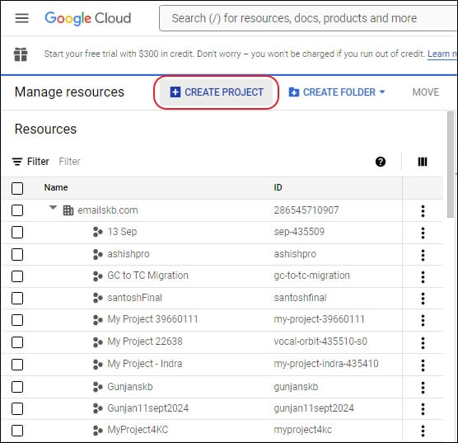Select the ID my-project-indra-435410
The height and width of the screenshot is (443, 458).
[x=326, y=364]
